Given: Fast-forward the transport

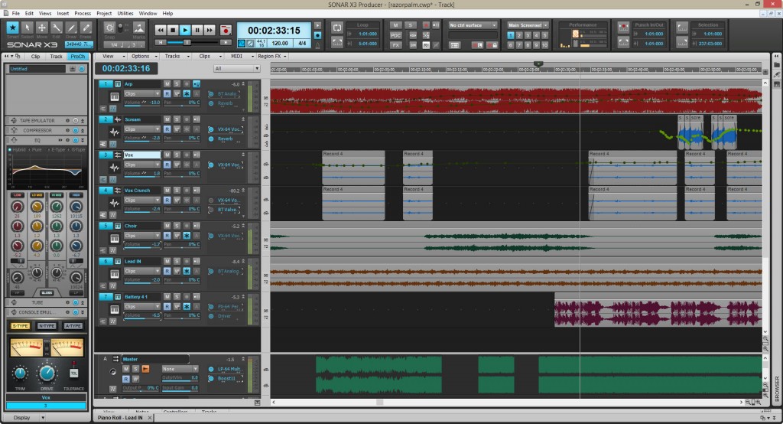Looking at the screenshot, I should (210, 30).
